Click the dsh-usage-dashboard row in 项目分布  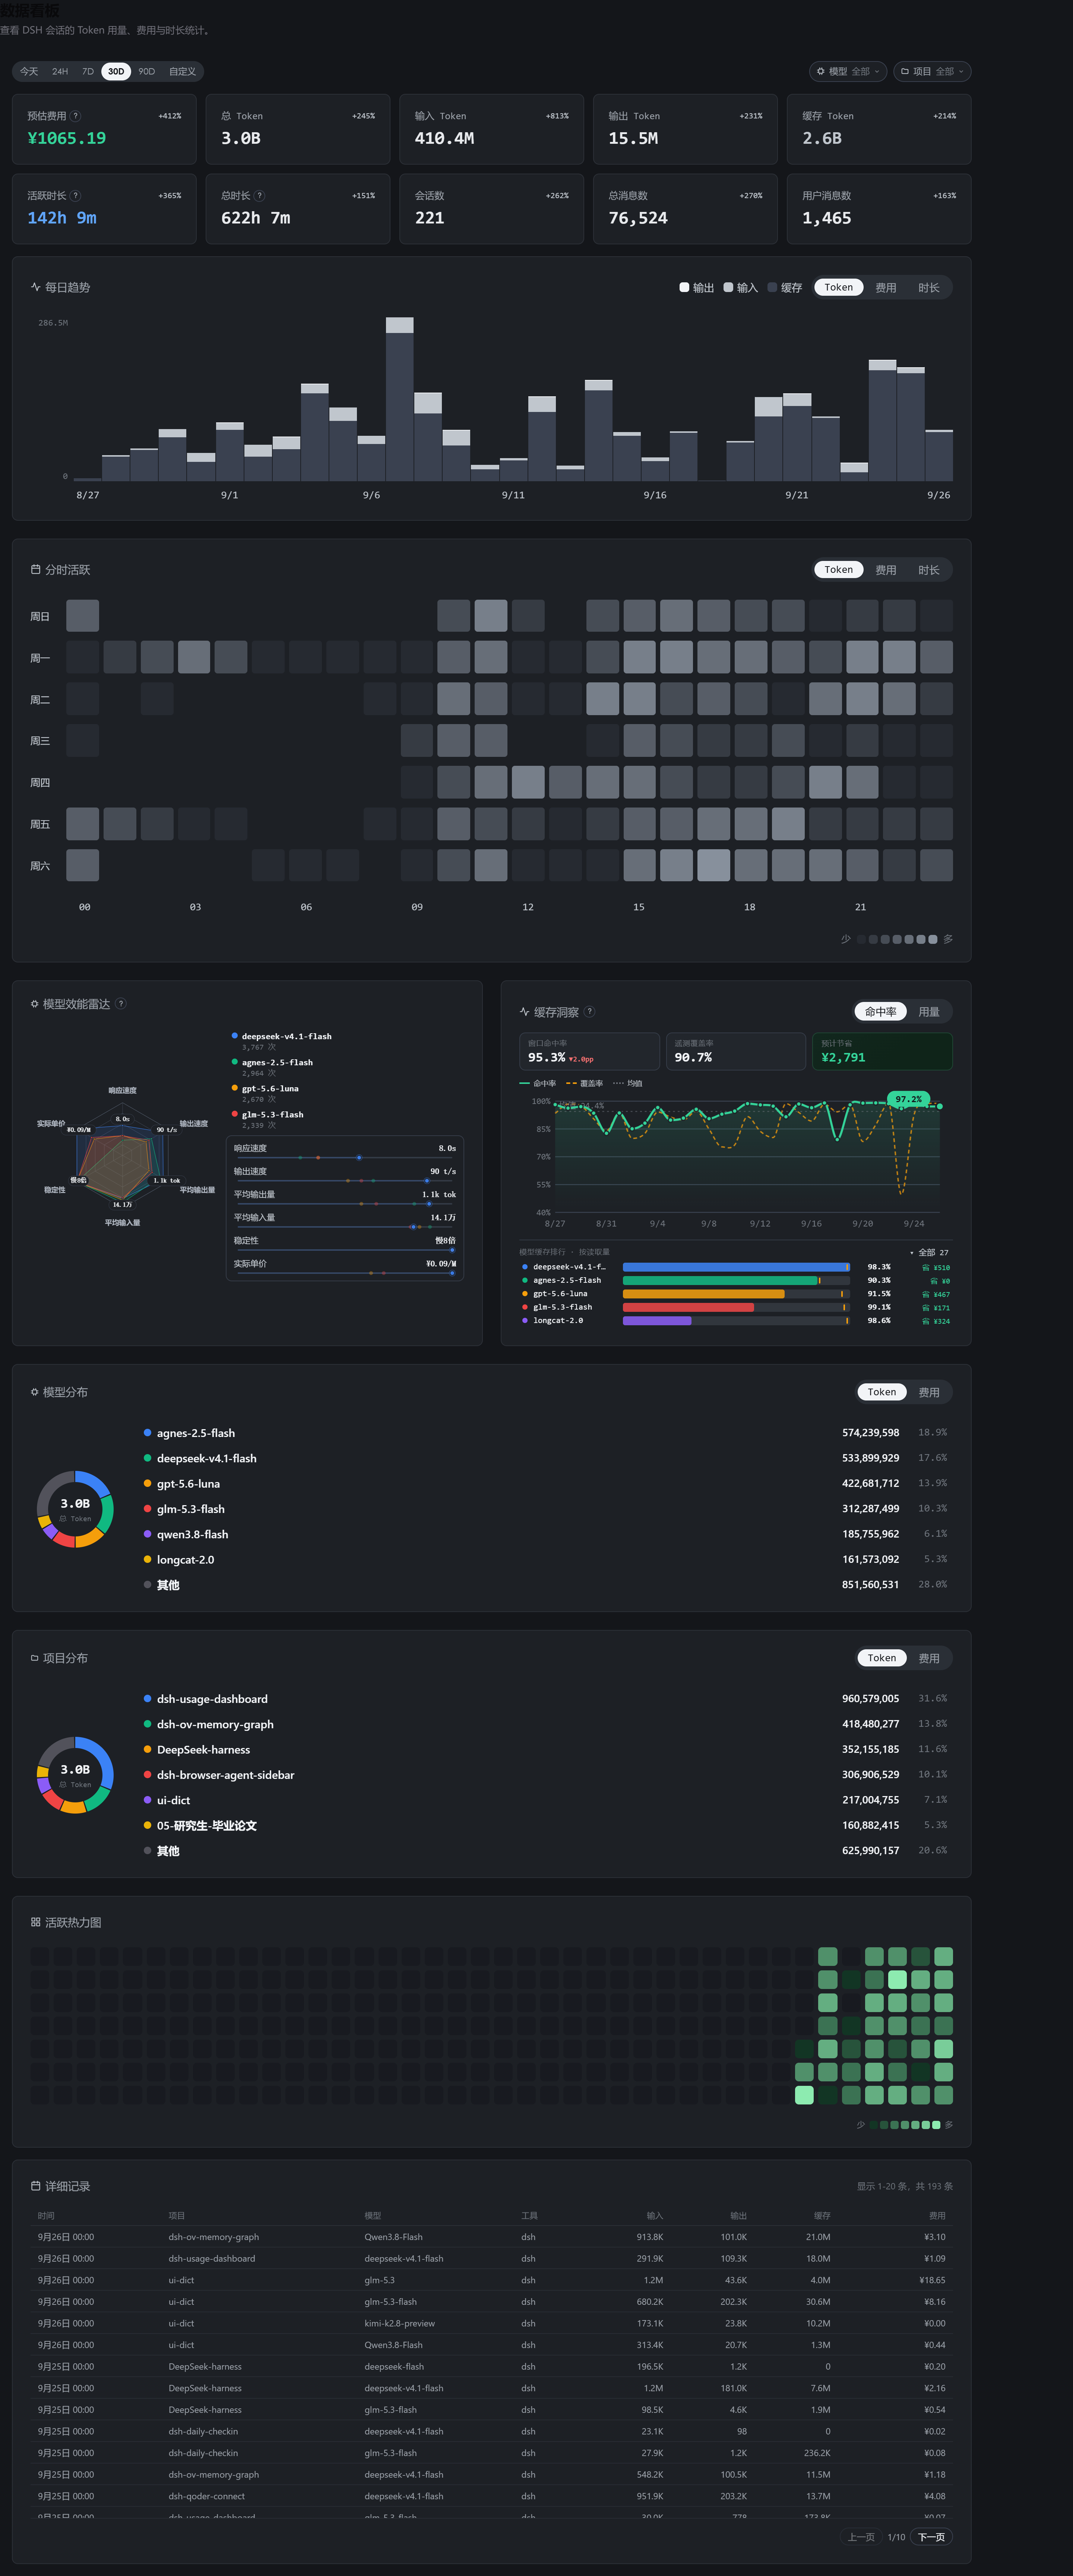click(546, 1699)
